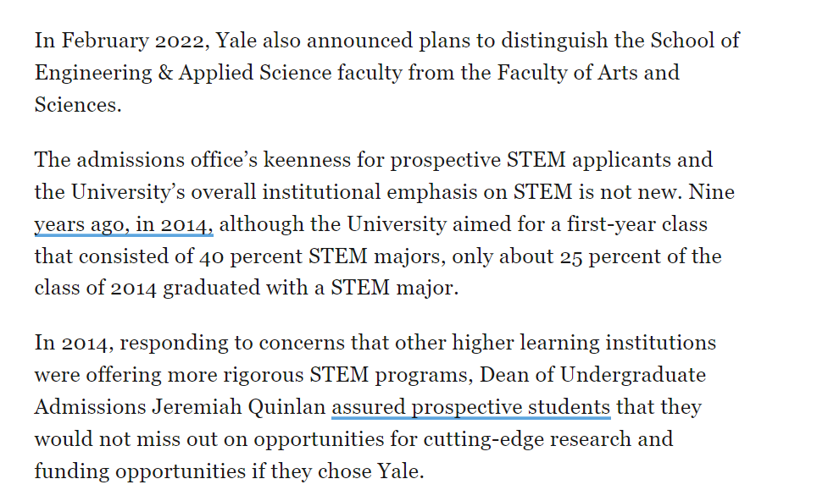The image size is (817, 501).
Task: Open the "years ago, in 2014," link
Action: 124,225
